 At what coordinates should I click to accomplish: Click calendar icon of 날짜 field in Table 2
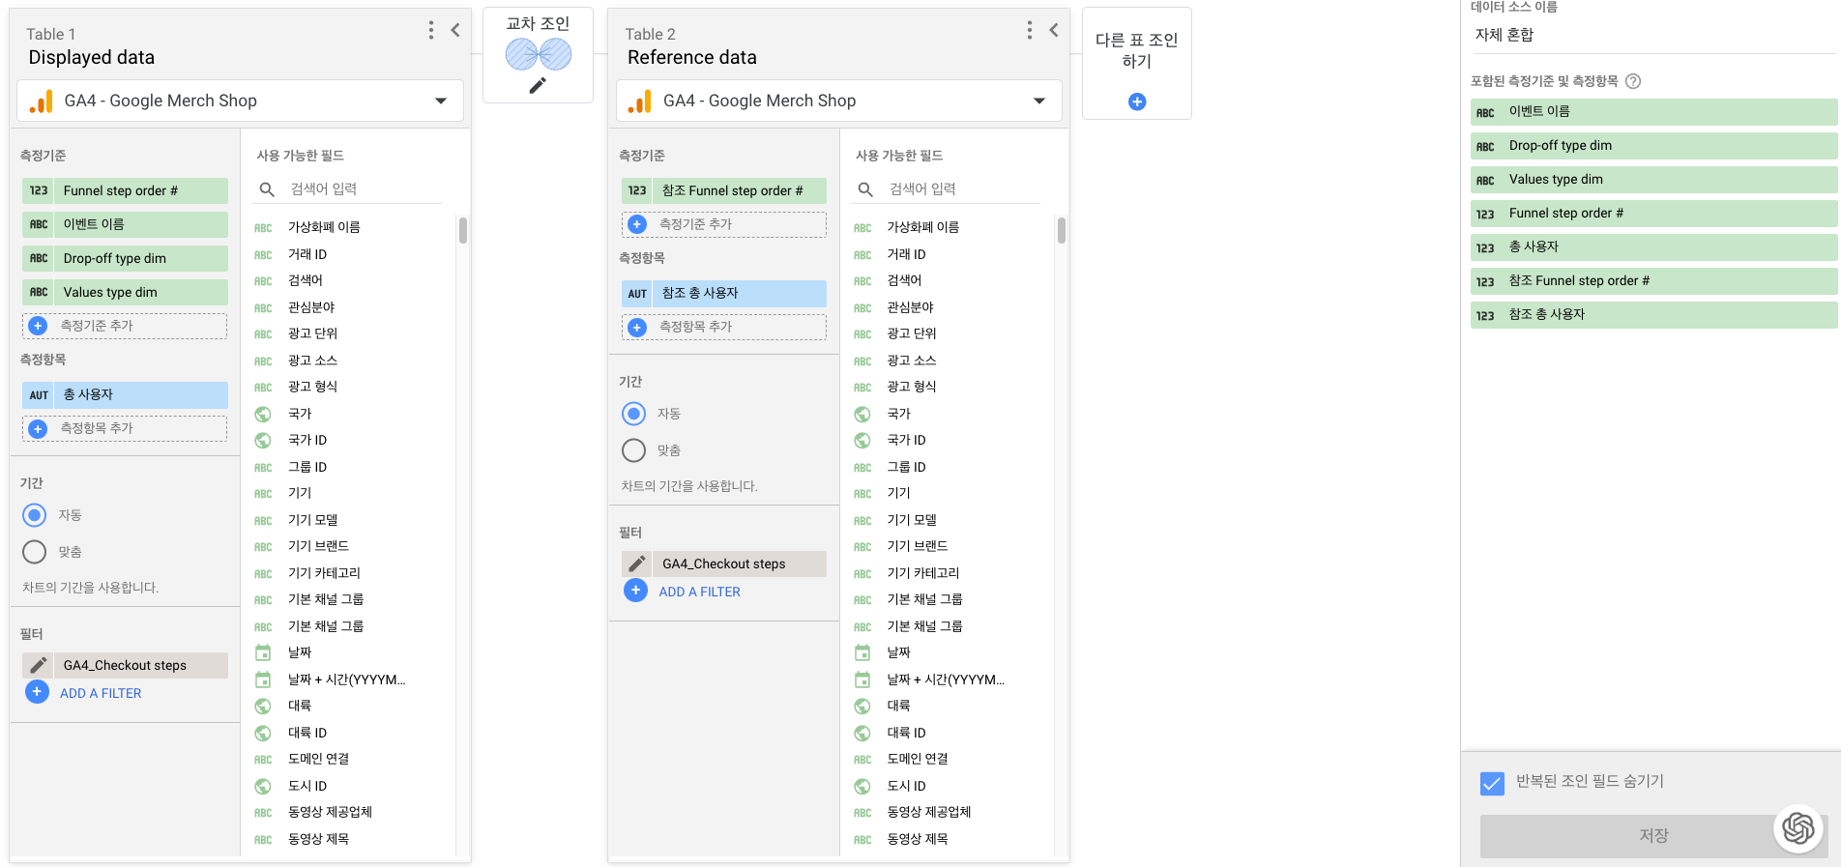[x=862, y=652]
